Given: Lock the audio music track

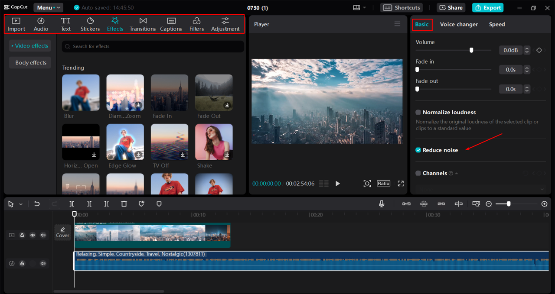Looking at the screenshot, I should click(x=22, y=263).
